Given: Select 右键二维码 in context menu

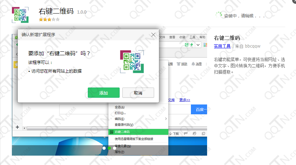Looking at the screenshot, I should pyautogui.click(x=122, y=132).
